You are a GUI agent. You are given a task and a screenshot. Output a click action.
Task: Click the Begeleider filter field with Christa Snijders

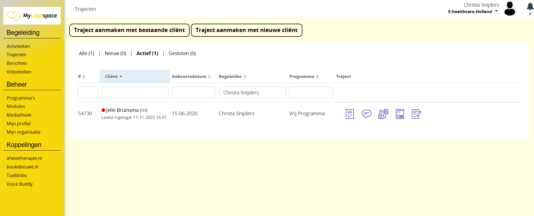[x=252, y=93]
